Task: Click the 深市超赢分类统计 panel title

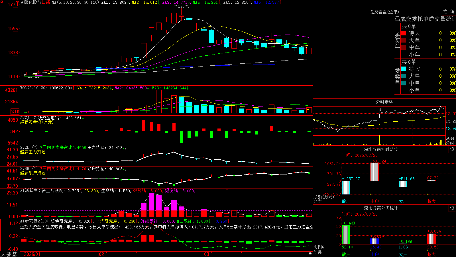Action: [x=381, y=208]
